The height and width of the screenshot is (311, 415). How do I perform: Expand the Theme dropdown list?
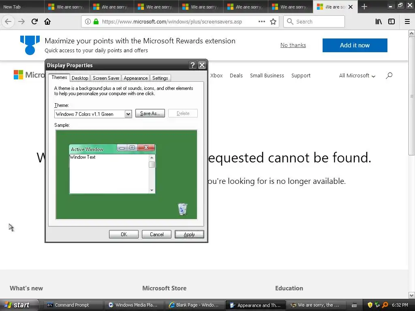point(128,114)
